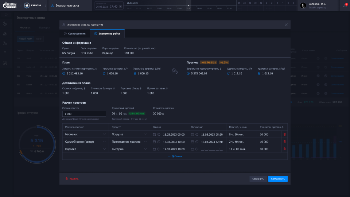
Task: Expand the Мурманск location dropdown
Action: click(x=105, y=134)
